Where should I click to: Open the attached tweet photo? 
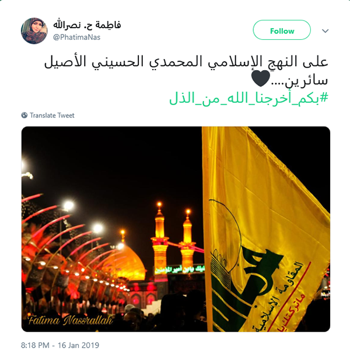click(x=176, y=229)
